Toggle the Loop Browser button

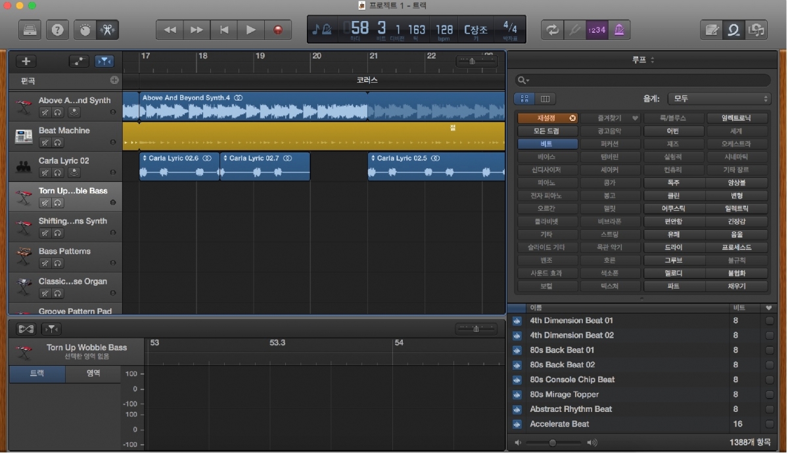733,30
